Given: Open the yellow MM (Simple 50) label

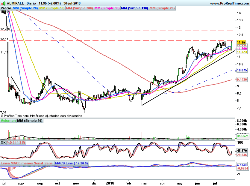Looking at the screenshot, I should [x=52, y=8].
